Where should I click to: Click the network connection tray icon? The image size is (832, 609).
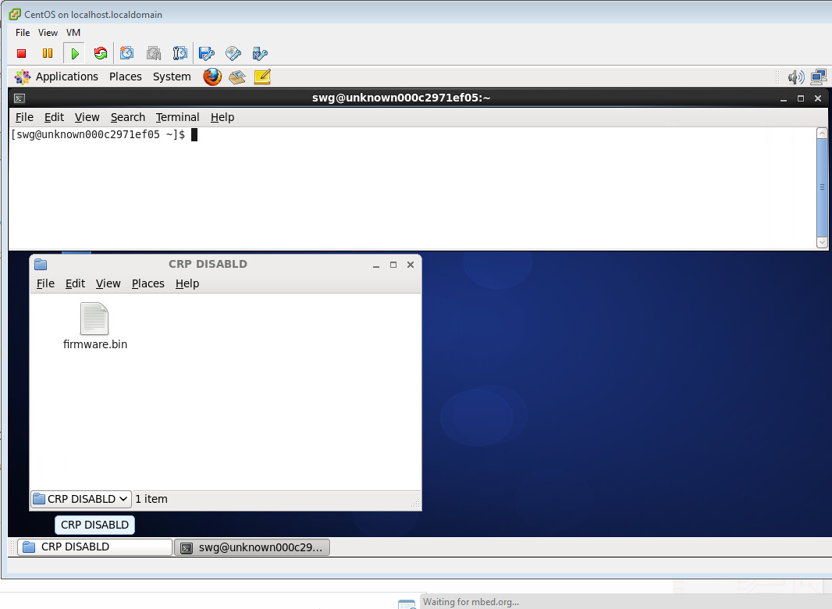[x=819, y=77]
